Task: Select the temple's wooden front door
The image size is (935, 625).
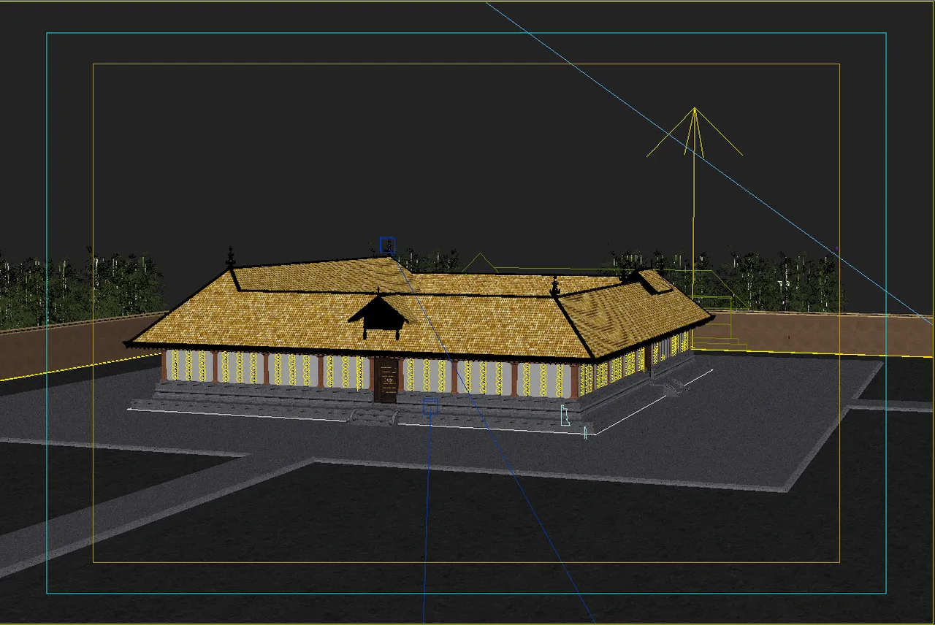Action: point(386,380)
